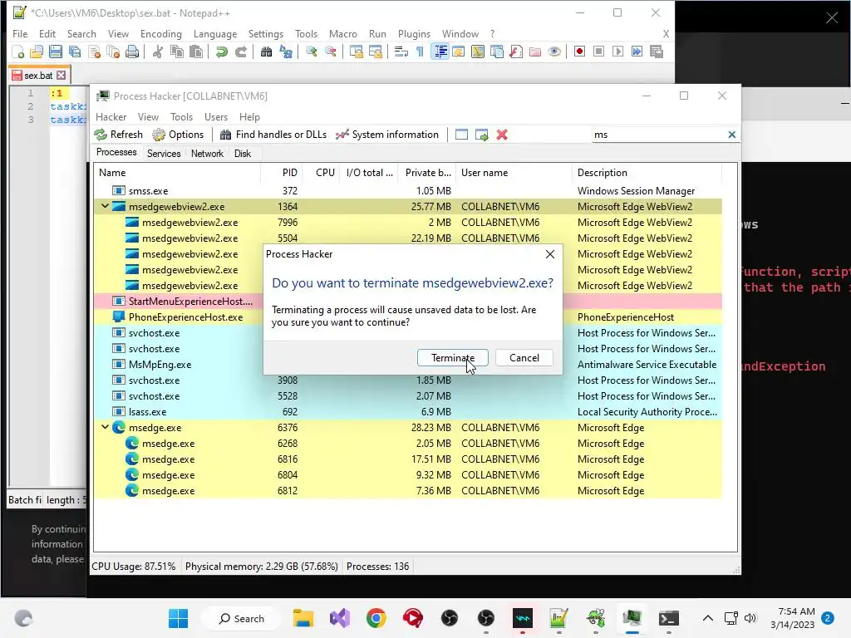Open Process Hacker Options

pos(178,135)
